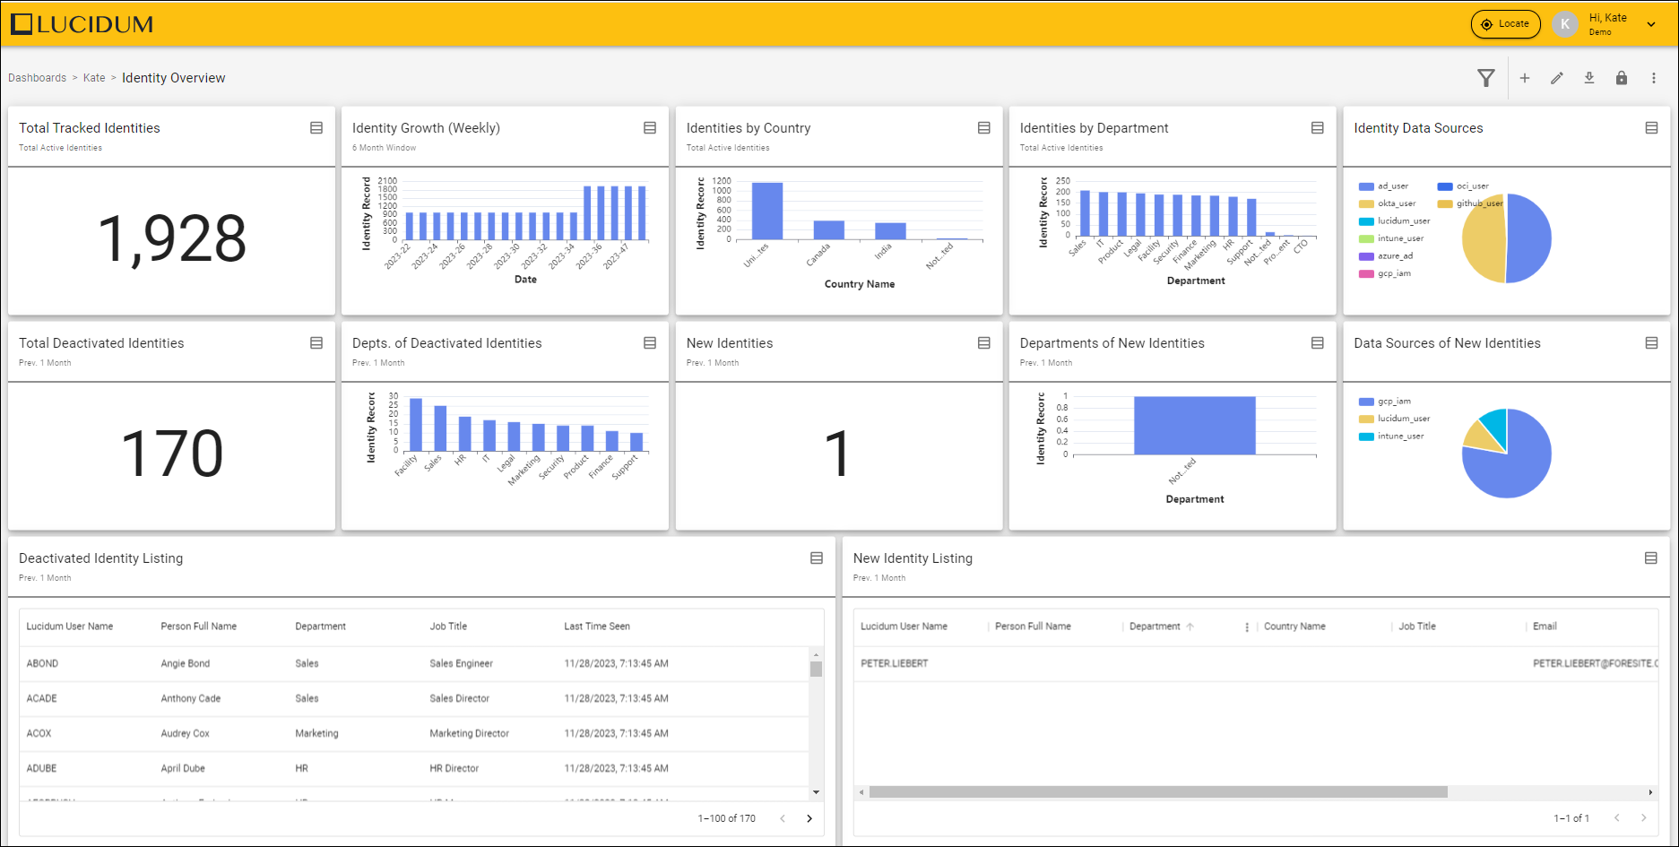Click United States bar in Identities by Country
This screenshot has height=847, width=1679.
tap(767, 211)
